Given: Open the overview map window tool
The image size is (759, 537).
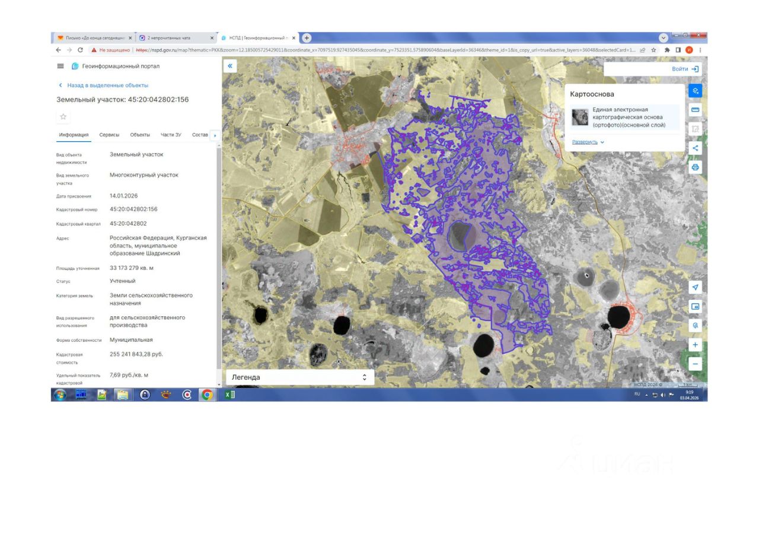Looking at the screenshot, I should (x=696, y=306).
